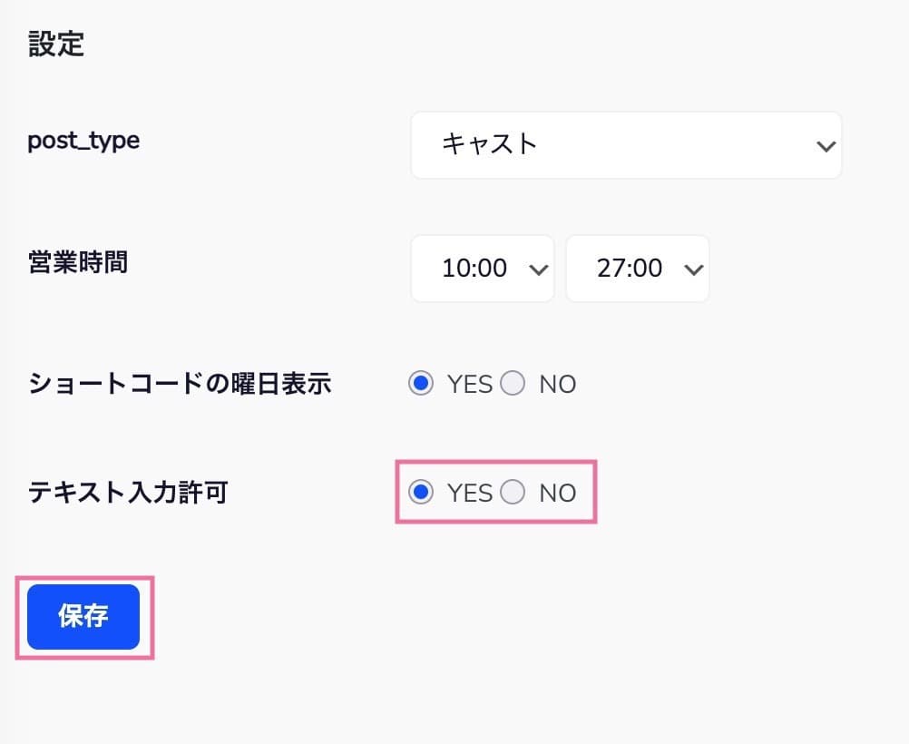Click the post_type field label
The width and height of the screenshot is (909, 744).
tap(83, 141)
